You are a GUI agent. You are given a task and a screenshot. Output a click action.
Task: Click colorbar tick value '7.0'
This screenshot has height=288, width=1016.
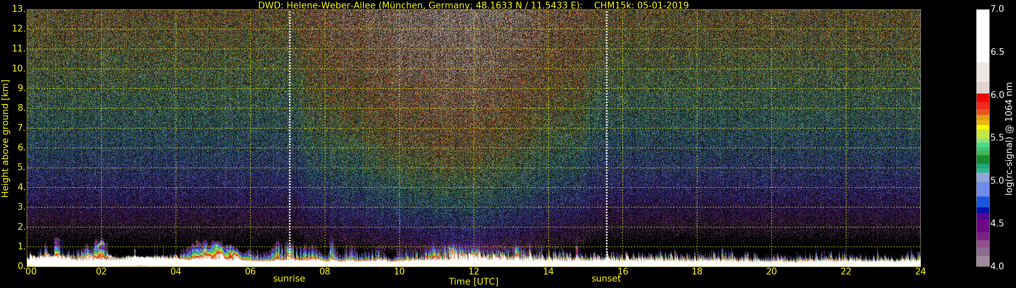tap(997, 9)
